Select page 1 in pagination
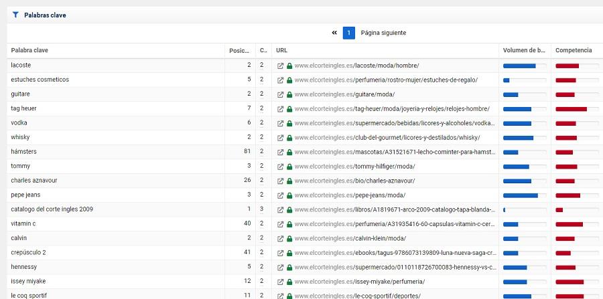Image resolution: width=603 pixels, height=299 pixels. click(x=348, y=33)
